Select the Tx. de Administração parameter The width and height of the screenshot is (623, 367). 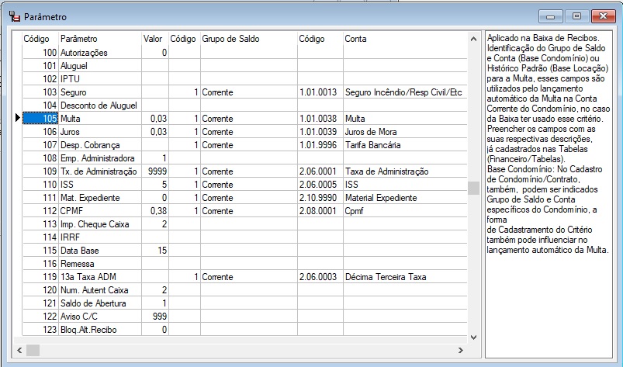(x=100, y=171)
